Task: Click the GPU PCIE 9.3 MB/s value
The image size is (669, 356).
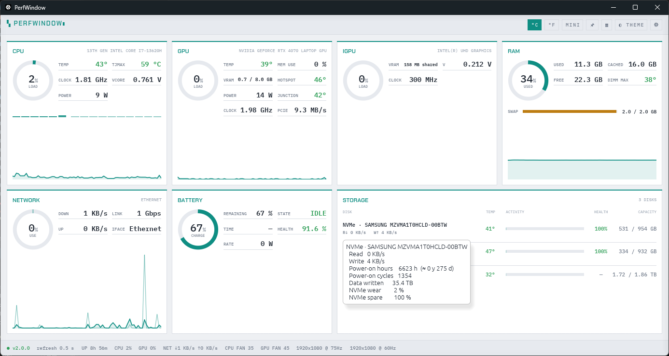Action: tap(310, 110)
